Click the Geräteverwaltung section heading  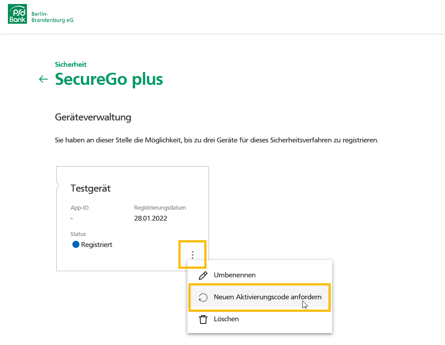tap(93, 117)
